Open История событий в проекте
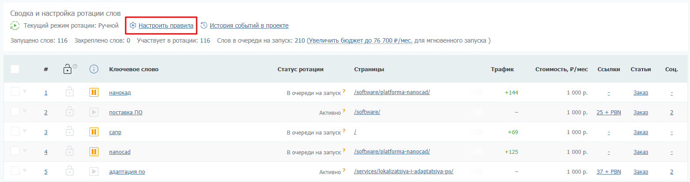 249,25
